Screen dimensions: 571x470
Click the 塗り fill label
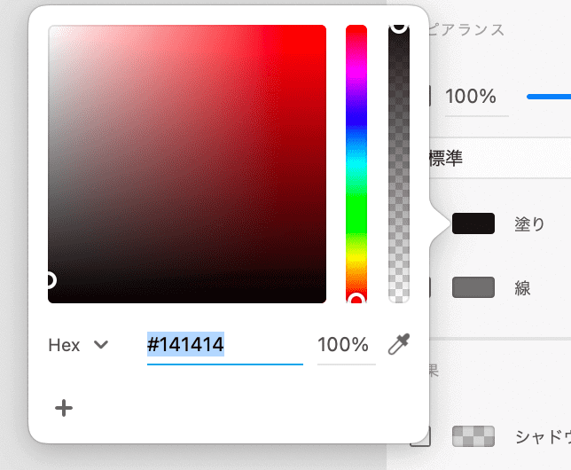click(529, 223)
